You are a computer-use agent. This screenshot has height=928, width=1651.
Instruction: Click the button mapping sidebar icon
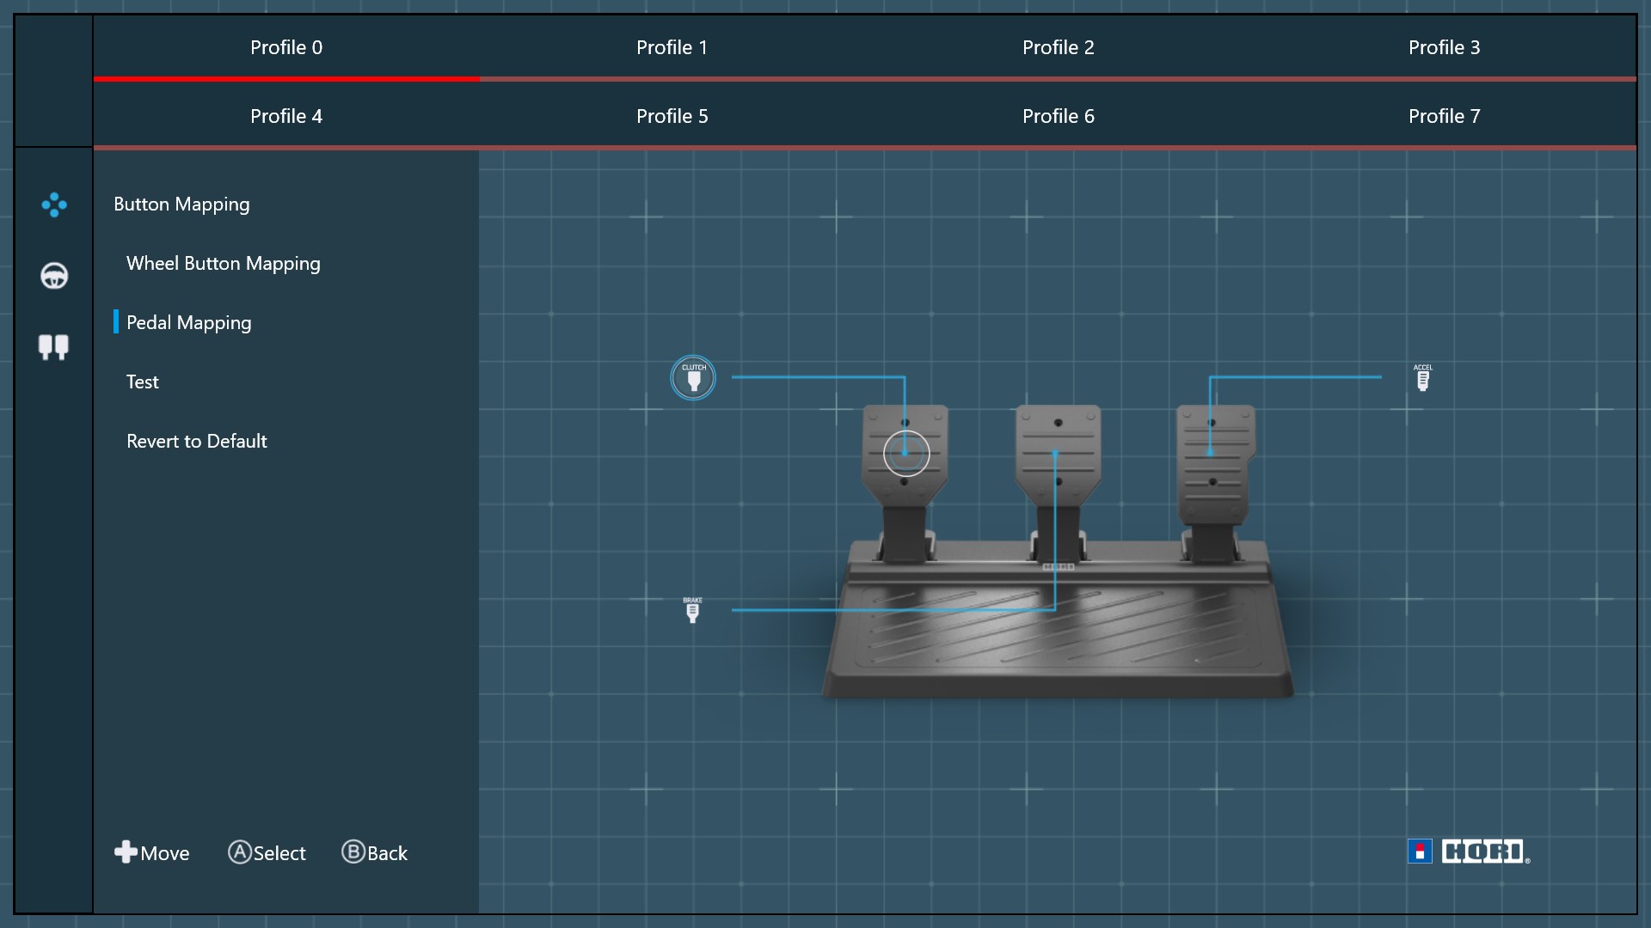click(53, 205)
